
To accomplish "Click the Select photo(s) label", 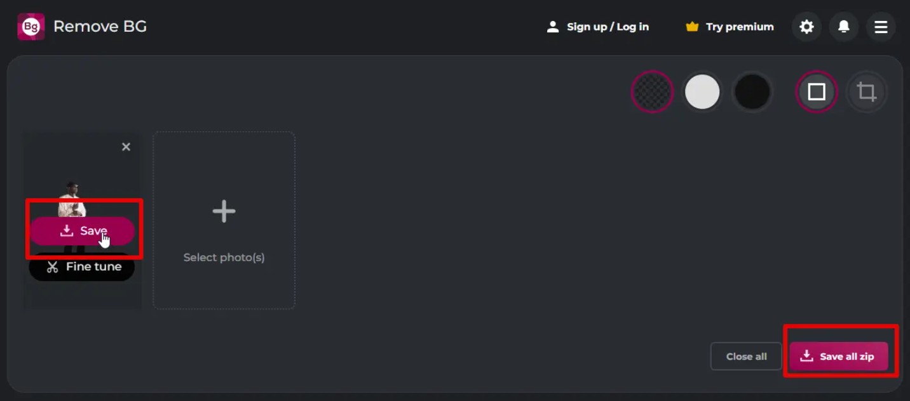I will tap(224, 257).
